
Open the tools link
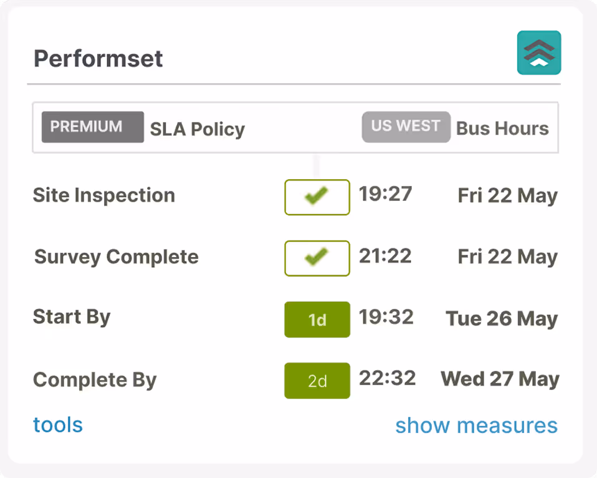pos(57,425)
